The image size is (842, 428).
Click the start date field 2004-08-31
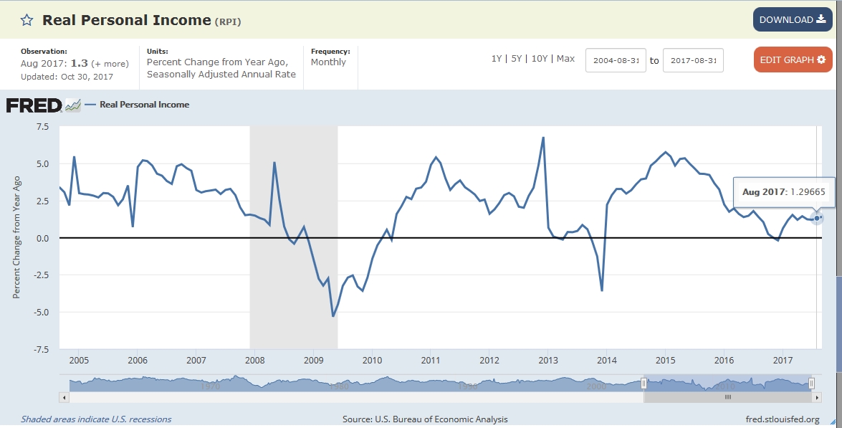[616, 60]
